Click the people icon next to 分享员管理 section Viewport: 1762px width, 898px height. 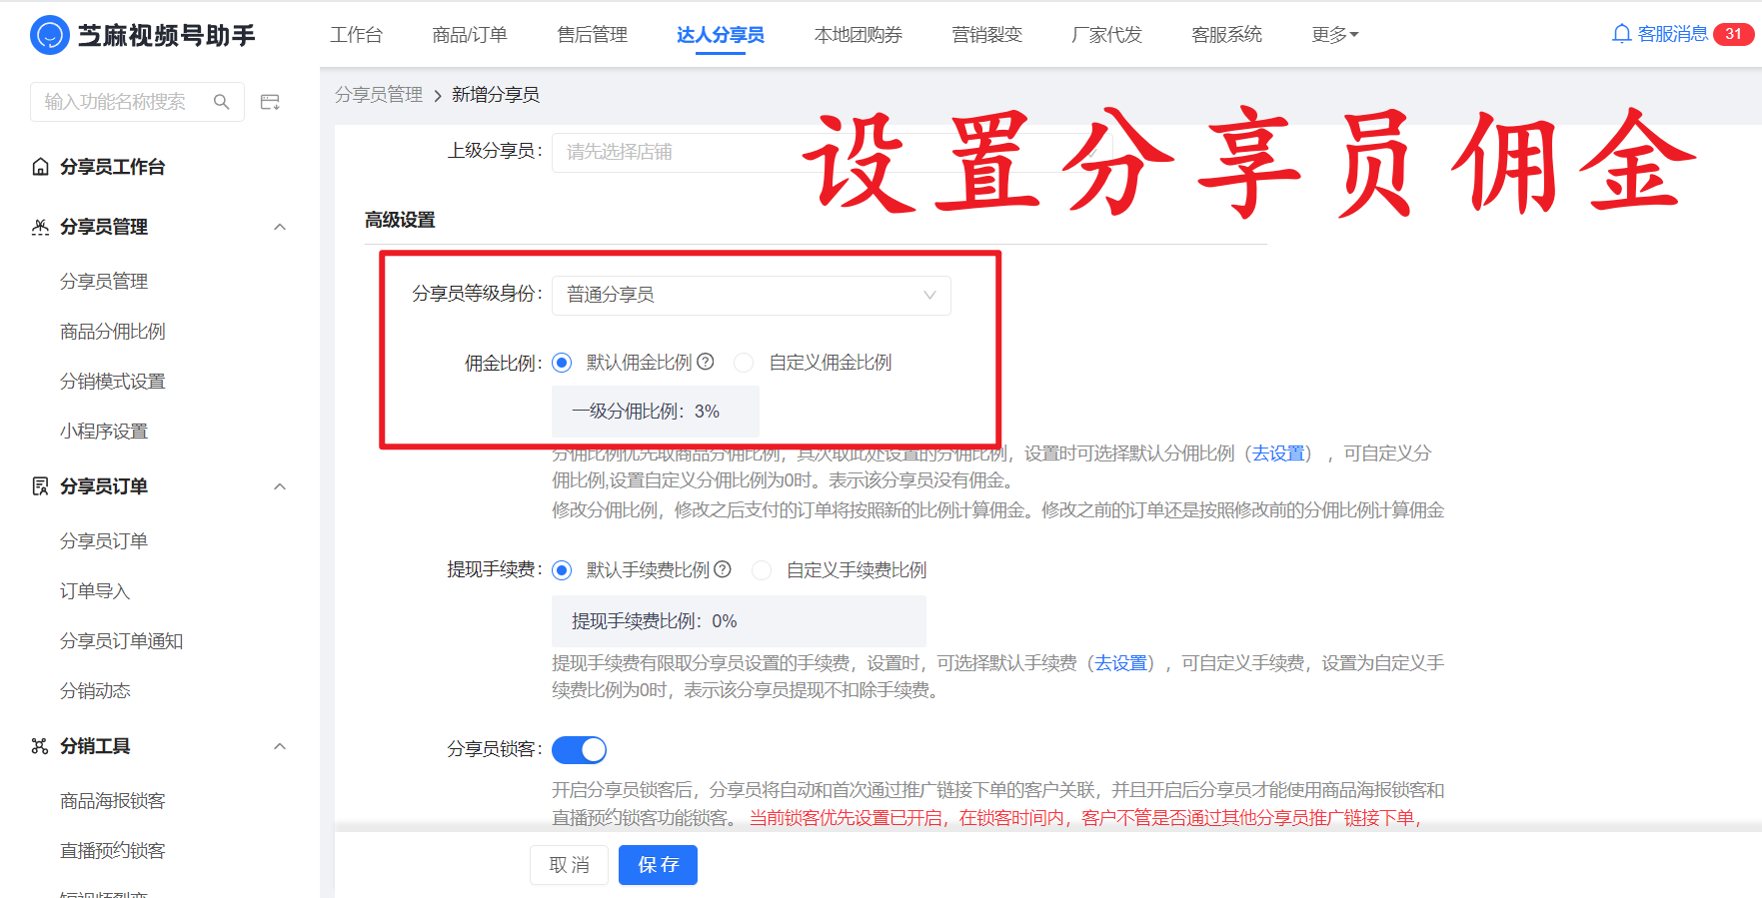click(x=40, y=227)
